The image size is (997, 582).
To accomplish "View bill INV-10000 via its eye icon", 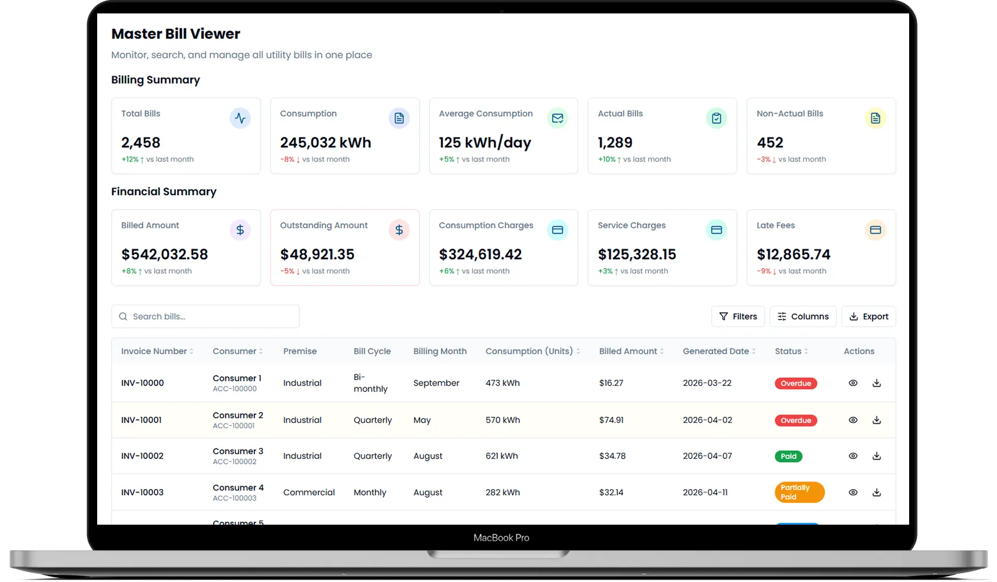I will coord(853,383).
